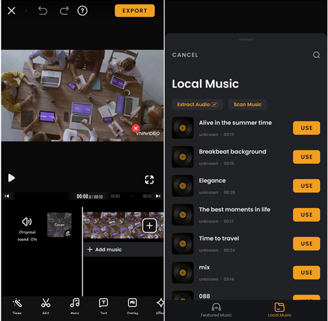328x321 pixels.
Task: Use The best moments in life
Action: click(306, 214)
